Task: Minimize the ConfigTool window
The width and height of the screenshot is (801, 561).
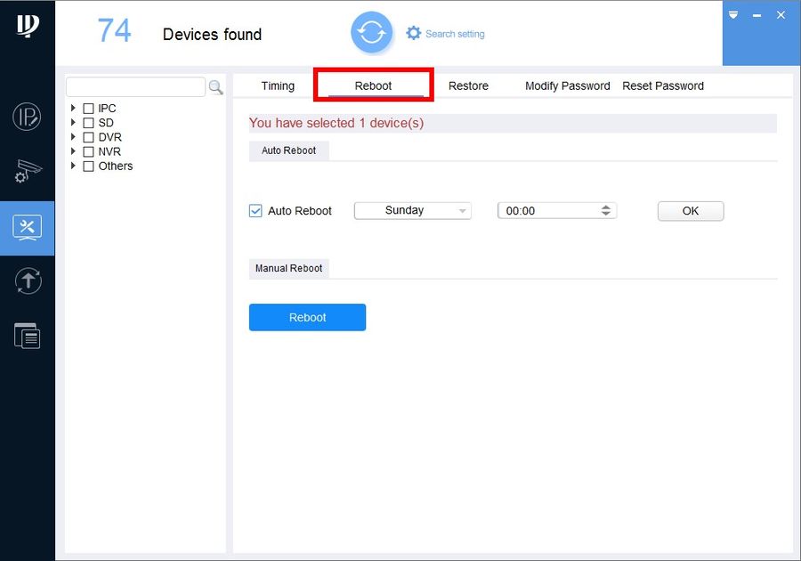Action: point(756,15)
